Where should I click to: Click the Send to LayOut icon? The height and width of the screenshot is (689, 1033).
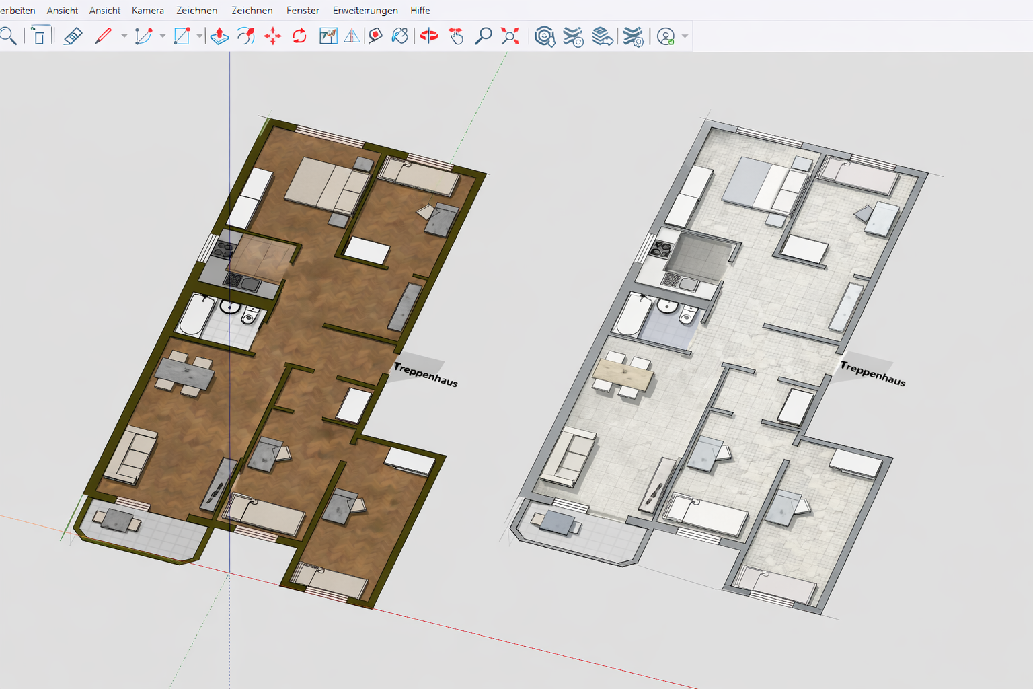coord(603,36)
